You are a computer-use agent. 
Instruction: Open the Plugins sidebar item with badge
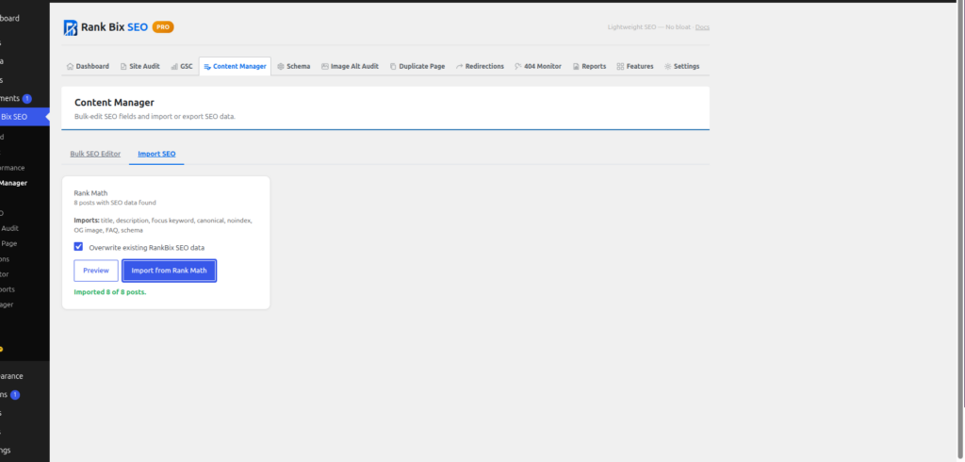[x=12, y=395]
